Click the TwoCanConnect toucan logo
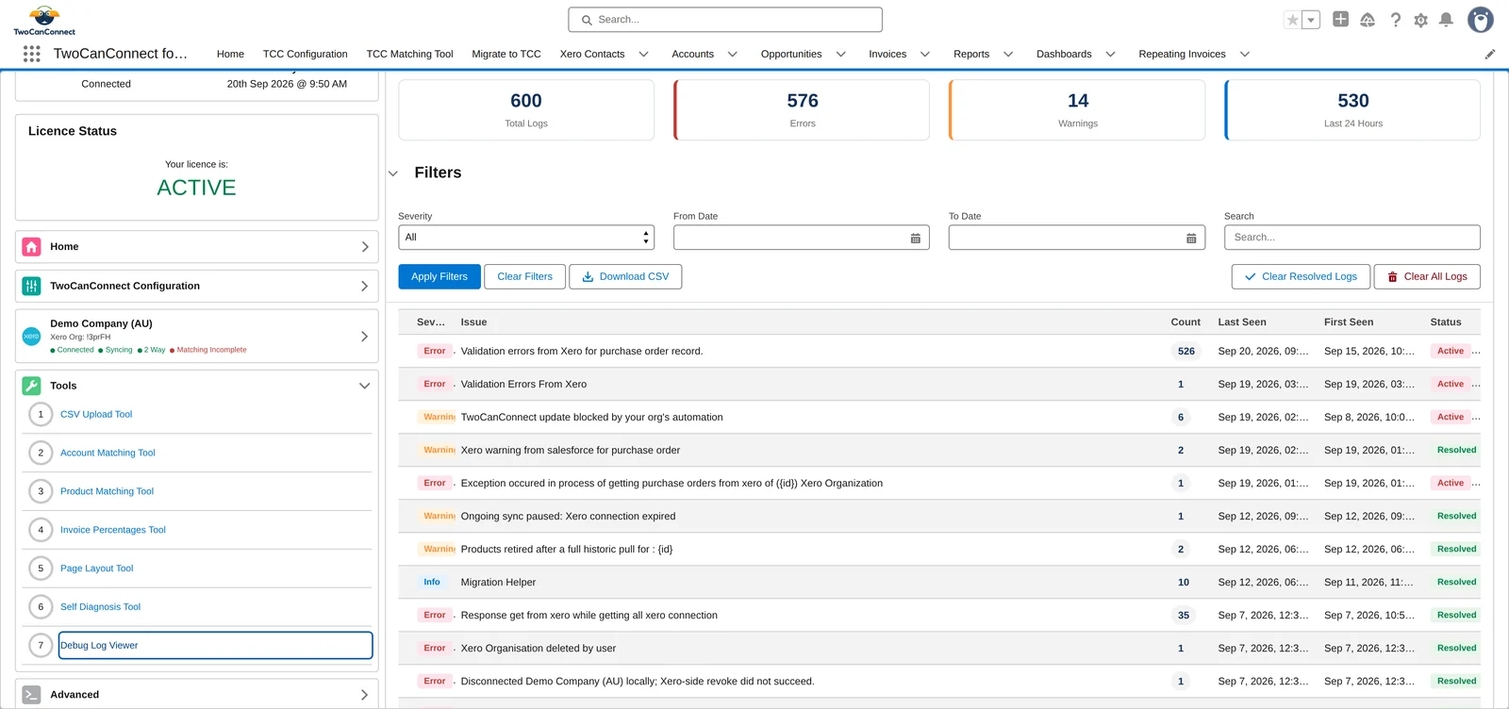 pyautogui.click(x=44, y=20)
